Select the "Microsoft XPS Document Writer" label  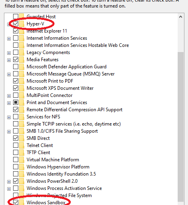point(60,88)
